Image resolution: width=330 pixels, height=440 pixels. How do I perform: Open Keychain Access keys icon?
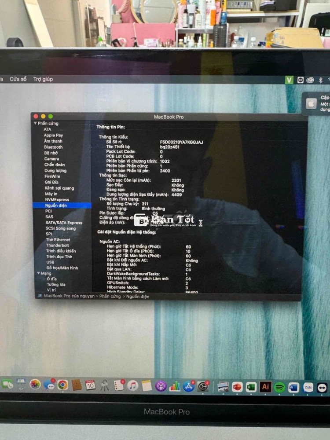point(104,385)
